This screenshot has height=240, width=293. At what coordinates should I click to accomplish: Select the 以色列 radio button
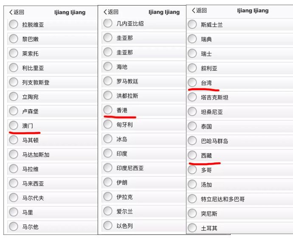coord(108,226)
